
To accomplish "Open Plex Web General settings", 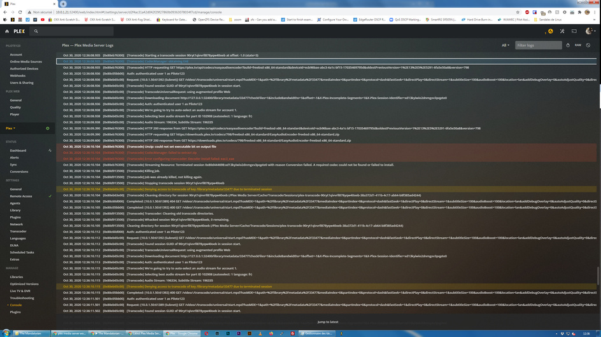I will [x=16, y=100].
